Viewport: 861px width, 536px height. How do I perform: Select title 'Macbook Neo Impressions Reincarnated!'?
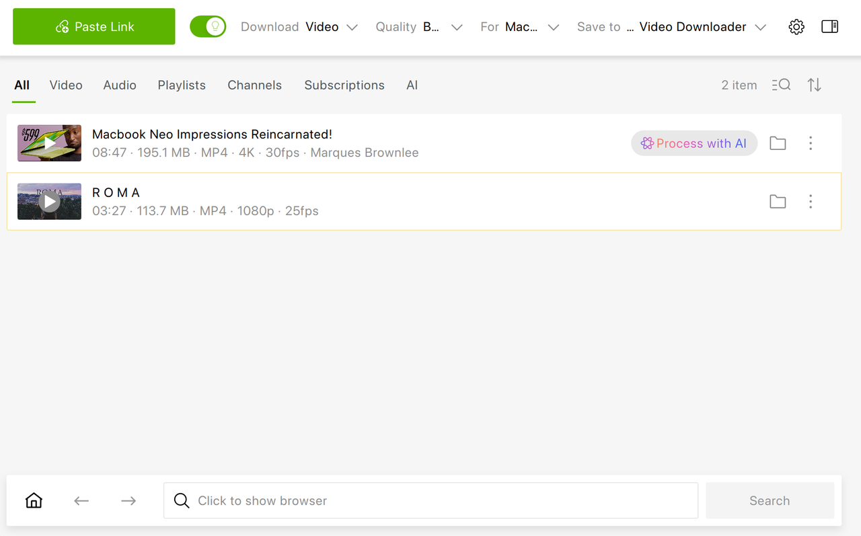[x=212, y=135]
